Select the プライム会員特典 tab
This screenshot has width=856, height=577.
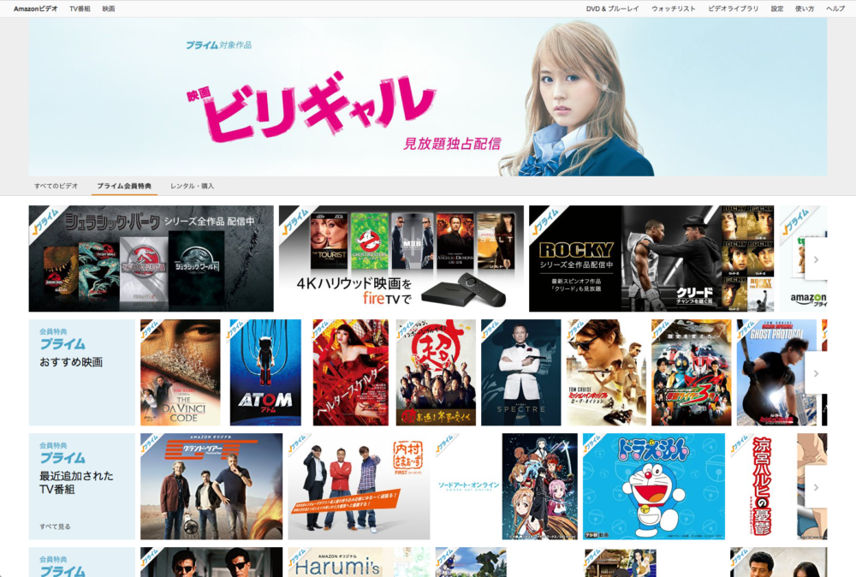click(124, 186)
